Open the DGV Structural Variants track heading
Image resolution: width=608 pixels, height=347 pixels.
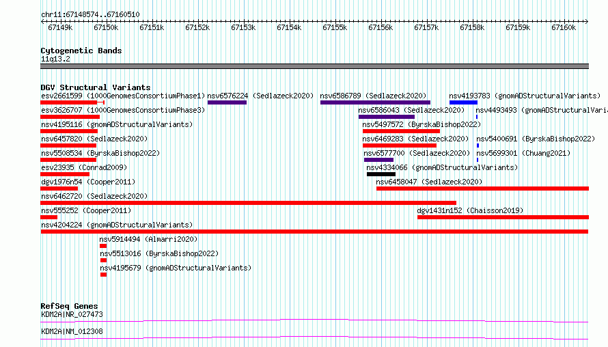click(96, 87)
